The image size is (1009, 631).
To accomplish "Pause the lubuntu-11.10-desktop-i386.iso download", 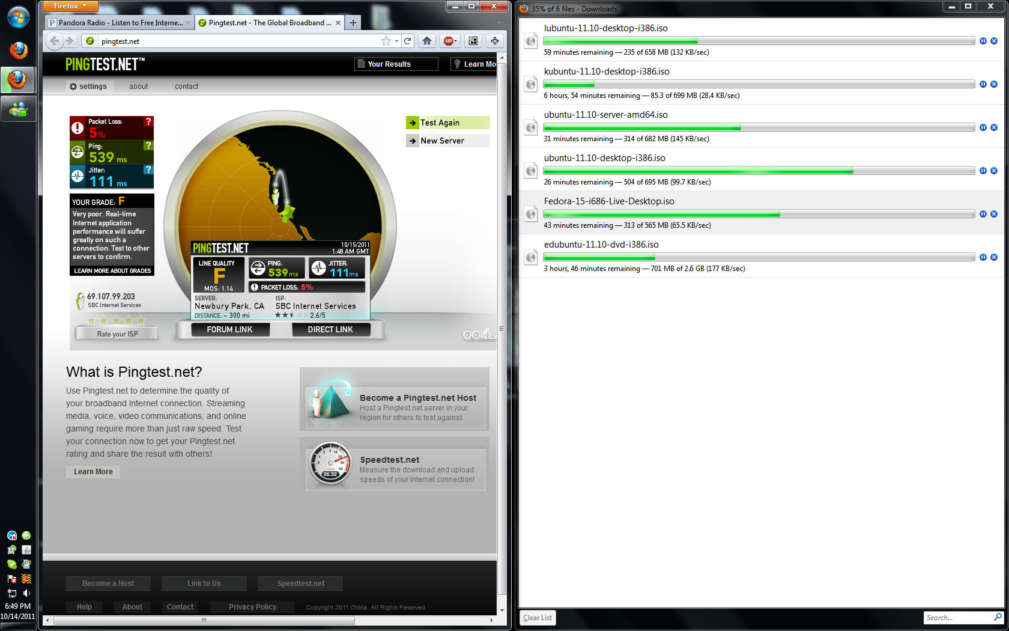I will (983, 41).
